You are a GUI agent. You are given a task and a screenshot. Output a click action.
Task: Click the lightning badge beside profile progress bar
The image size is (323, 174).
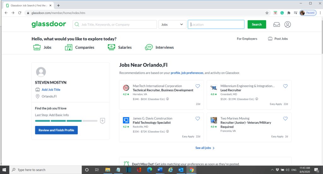(x=103, y=121)
